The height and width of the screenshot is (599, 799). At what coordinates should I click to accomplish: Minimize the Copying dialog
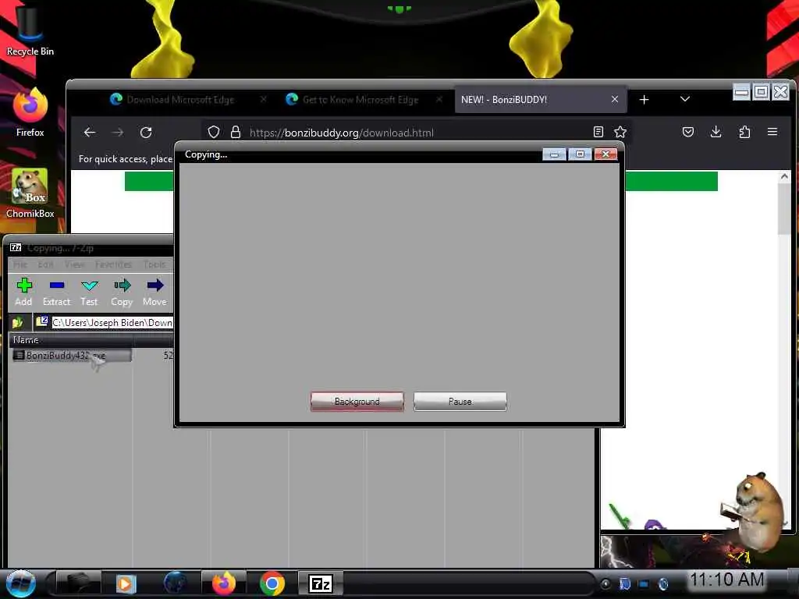[x=554, y=154]
